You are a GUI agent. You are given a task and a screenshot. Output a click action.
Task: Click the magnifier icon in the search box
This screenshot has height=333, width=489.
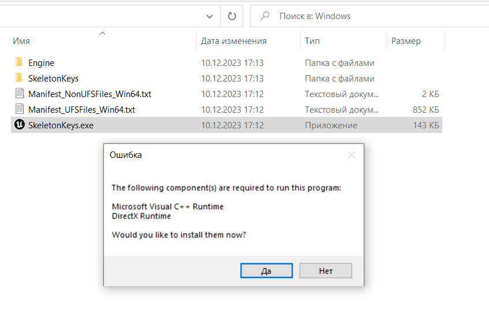coord(265,16)
